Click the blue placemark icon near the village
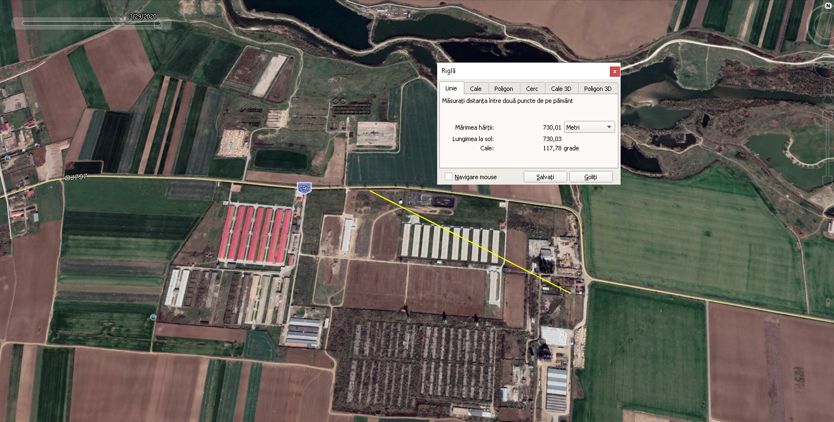Viewport: 834px width, 422px height. 7,158
